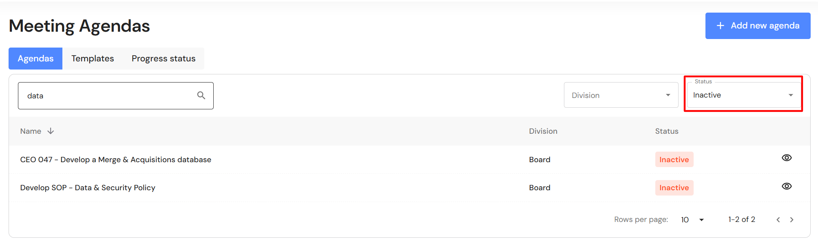Click Inactive badge on CEO 047 row
This screenshot has width=818, height=250.
[x=674, y=160]
